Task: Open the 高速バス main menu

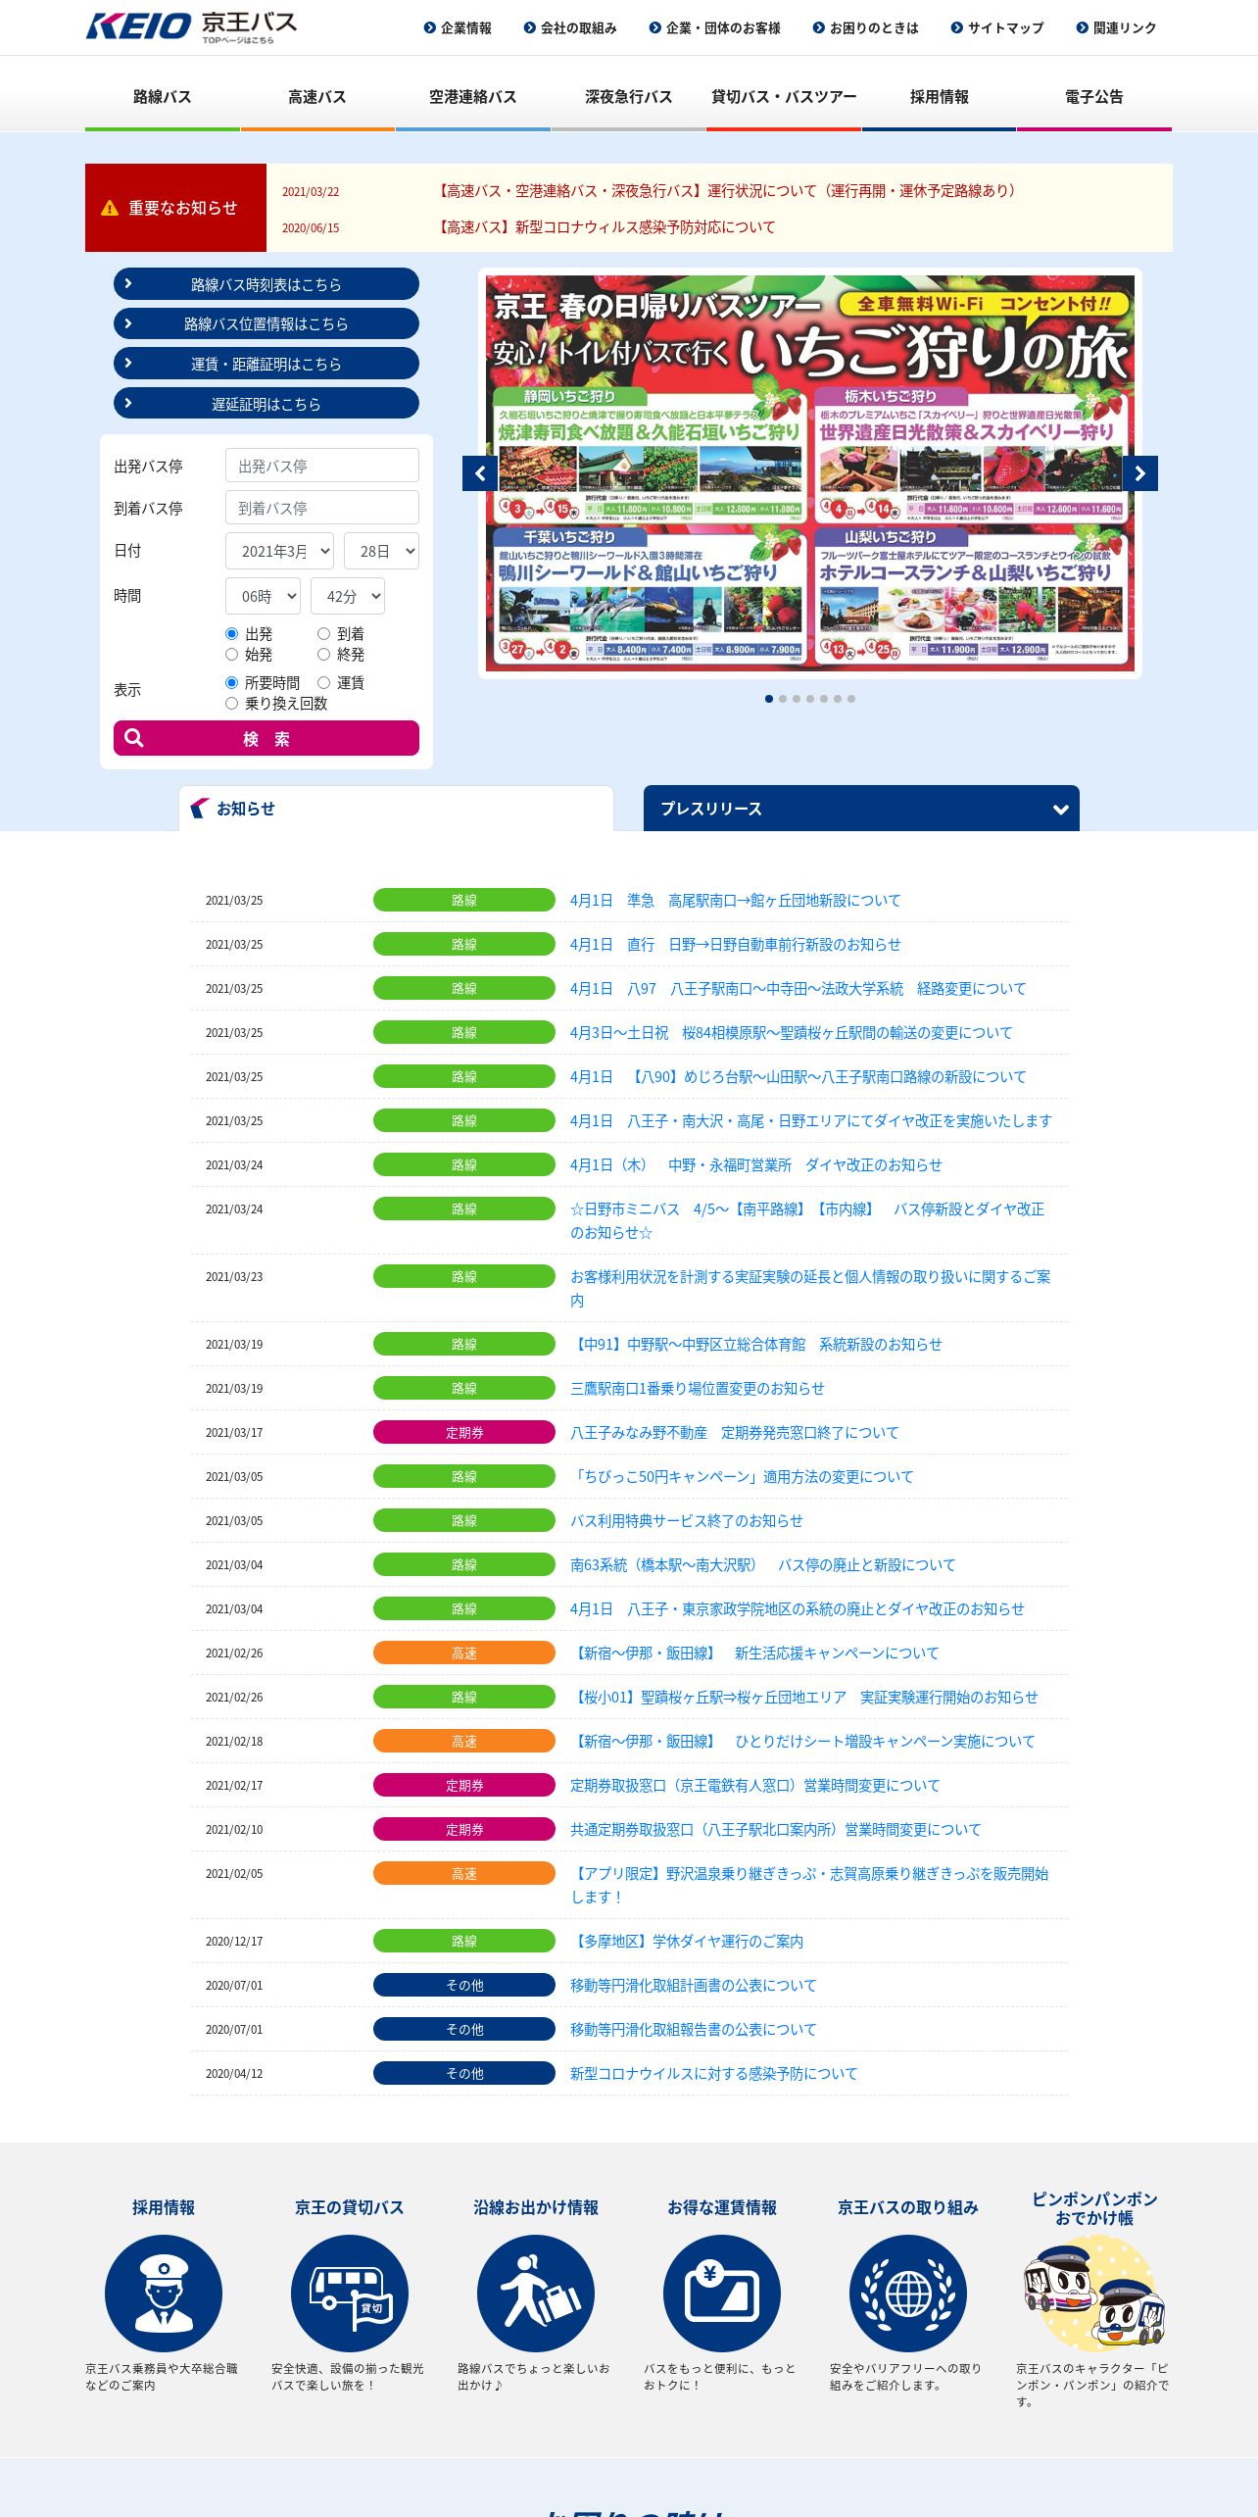Action: coord(317,96)
